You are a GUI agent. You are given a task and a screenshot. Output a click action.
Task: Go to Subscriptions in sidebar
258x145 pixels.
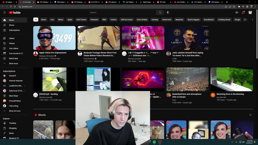[15, 30]
